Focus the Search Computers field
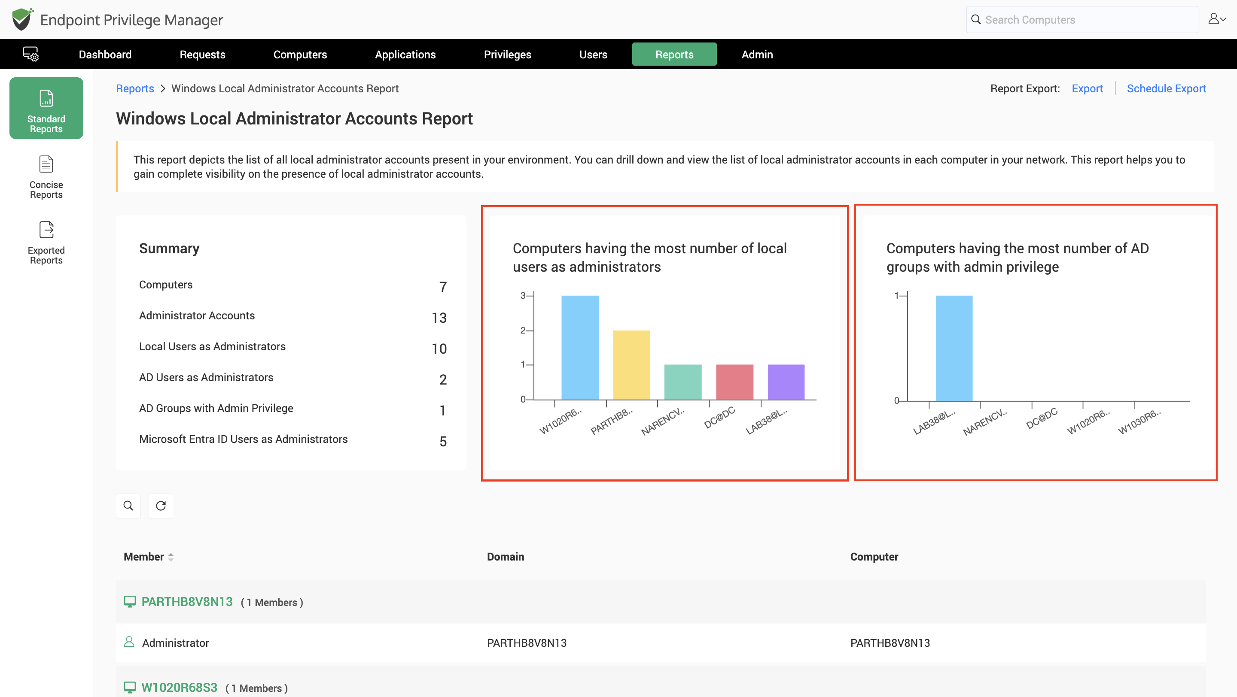This screenshot has height=697, width=1237. (x=1082, y=20)
